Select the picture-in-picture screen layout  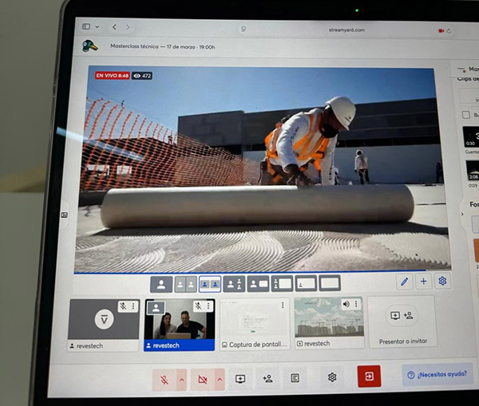tap(306, 283)
